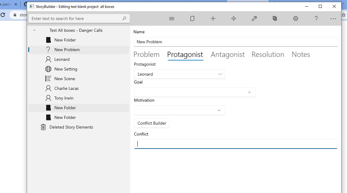Select Charlie Lacas in the tree

[x=67, y=88]
